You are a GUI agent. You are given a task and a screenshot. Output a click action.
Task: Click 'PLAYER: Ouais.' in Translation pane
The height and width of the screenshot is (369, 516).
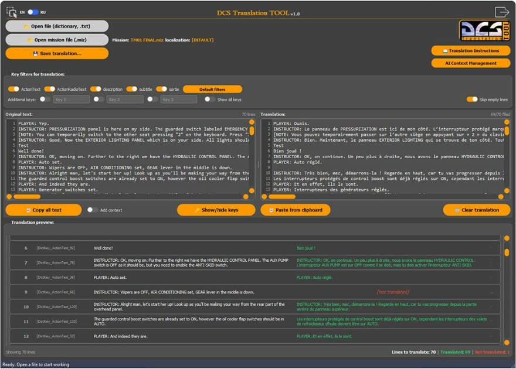click(x=291, y=124)
